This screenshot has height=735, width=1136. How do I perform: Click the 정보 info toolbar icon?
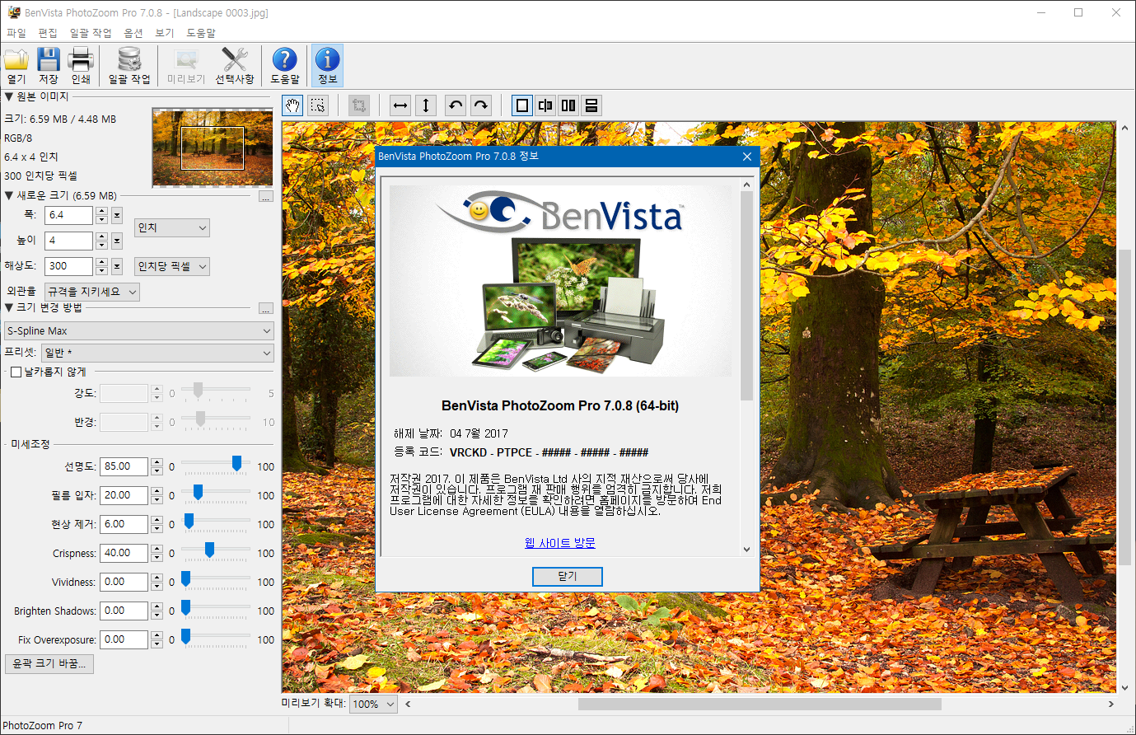pyautogui.click(x=327, y=65)
